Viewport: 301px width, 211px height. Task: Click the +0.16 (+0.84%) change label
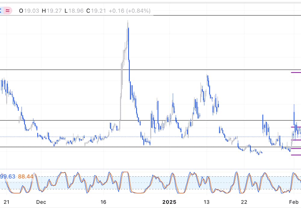tap(129, 11)
